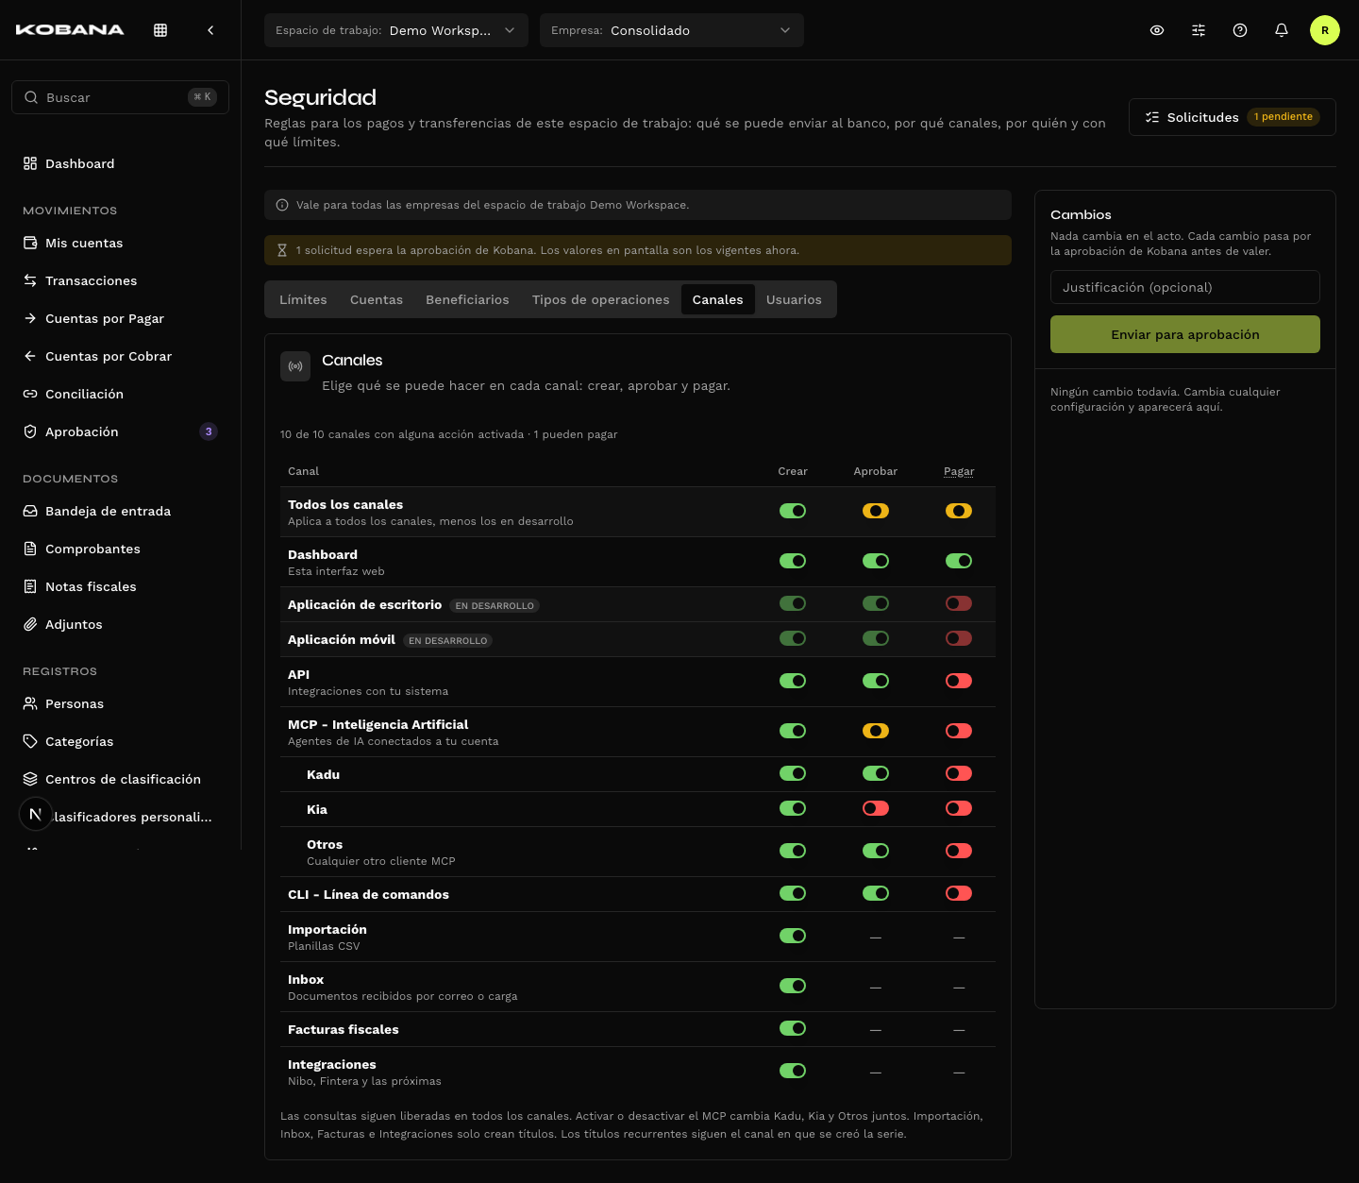Navigate to Cuentas por Cobrar
Screen dimensions: 1359x1183
(x=120, y=356)
